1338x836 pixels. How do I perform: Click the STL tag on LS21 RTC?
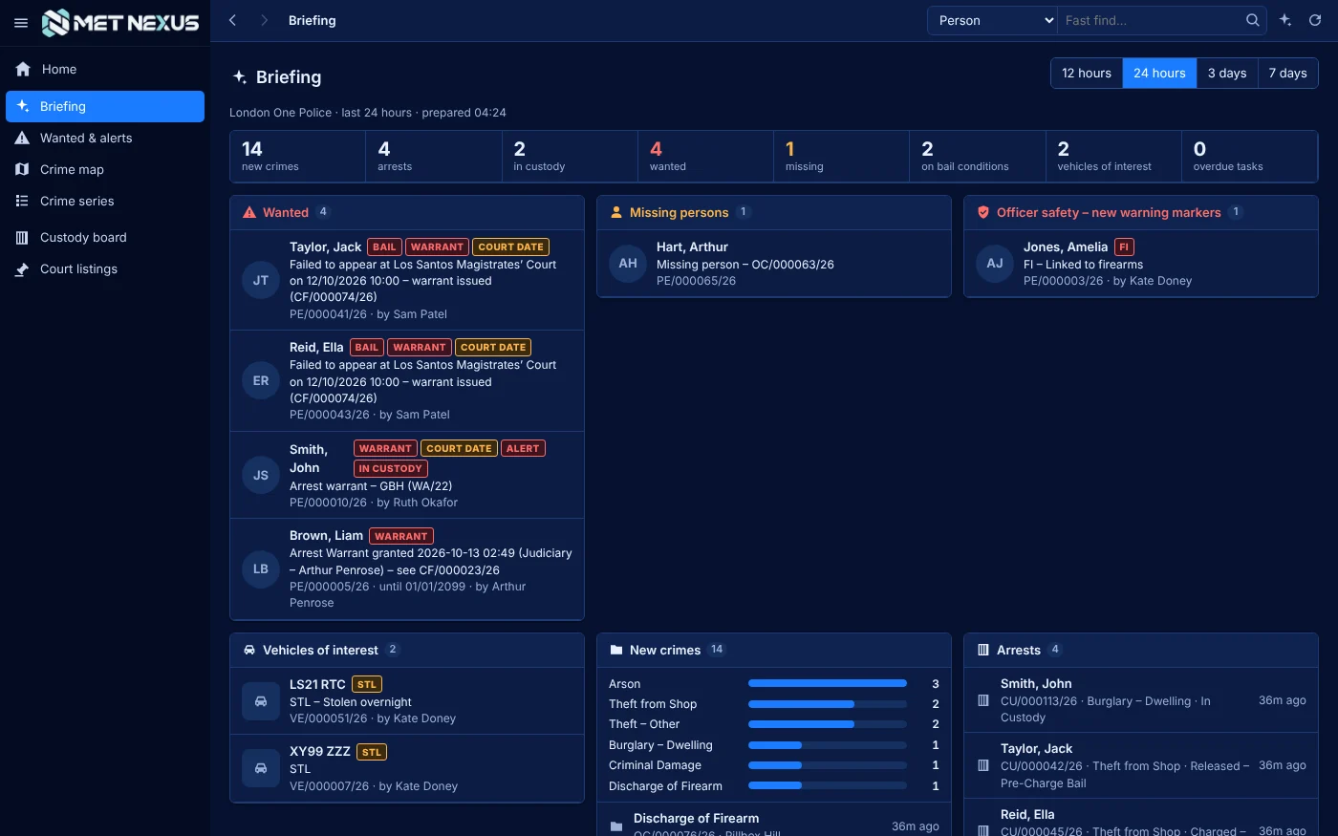tap(367, 684)
